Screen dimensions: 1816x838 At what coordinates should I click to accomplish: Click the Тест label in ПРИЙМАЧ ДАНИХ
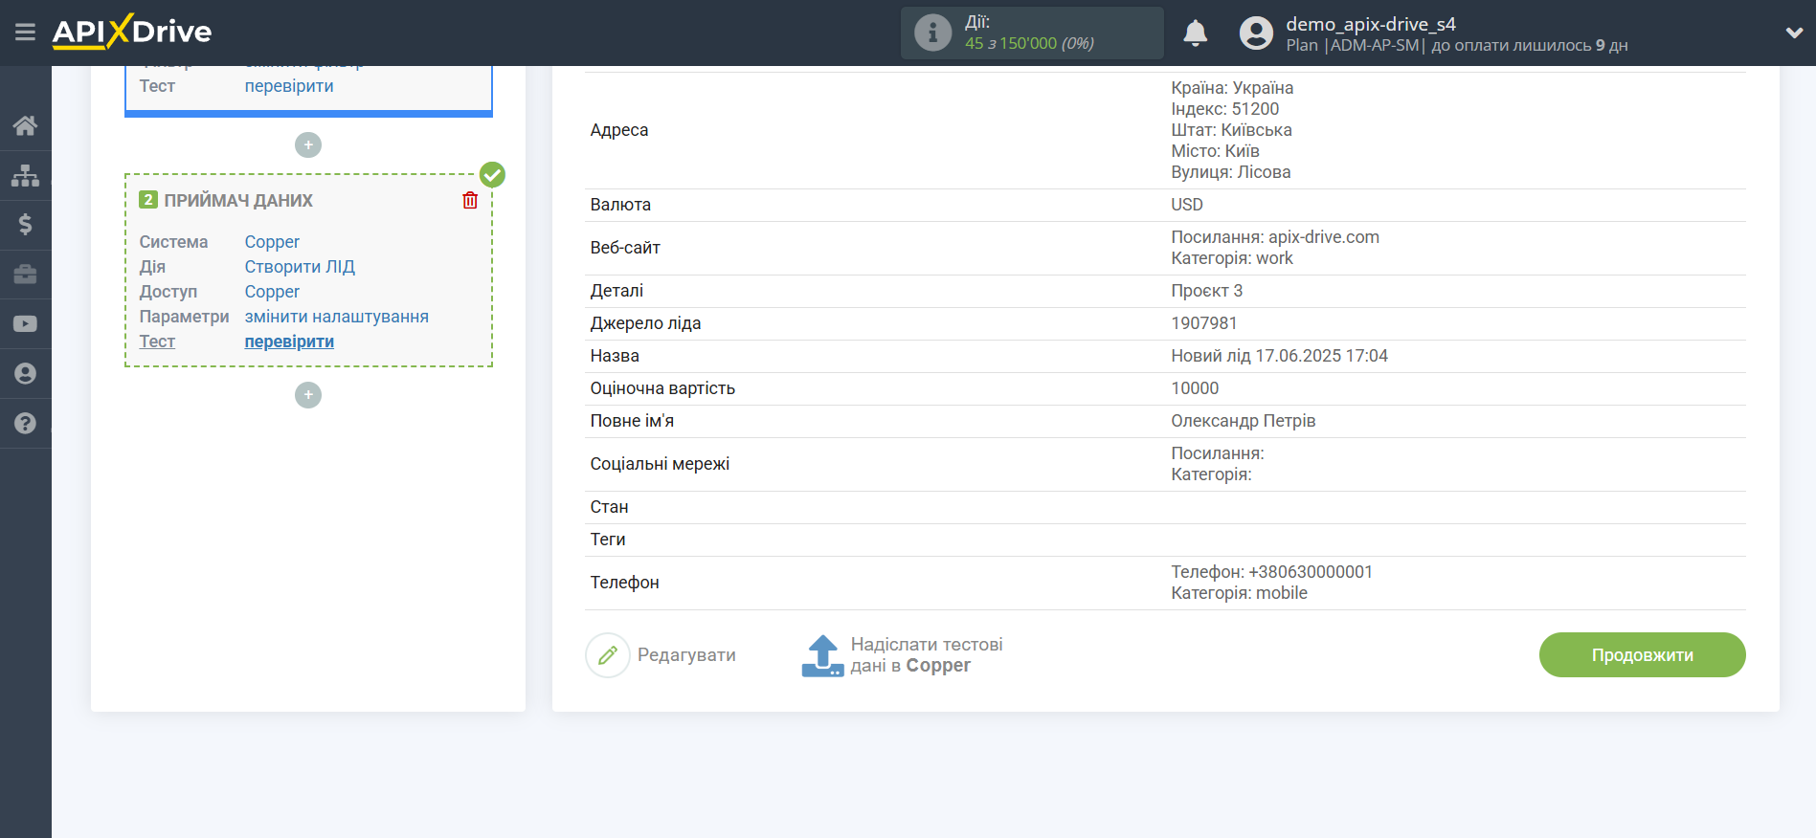(x=157, y=342)
